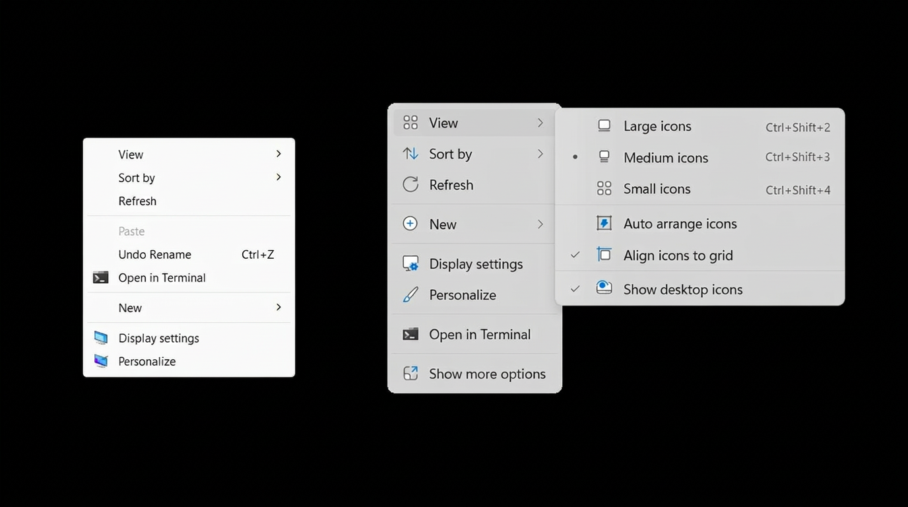Click the terminal icon in the modern menu
The image size is (908, 507).
(410, 334)
